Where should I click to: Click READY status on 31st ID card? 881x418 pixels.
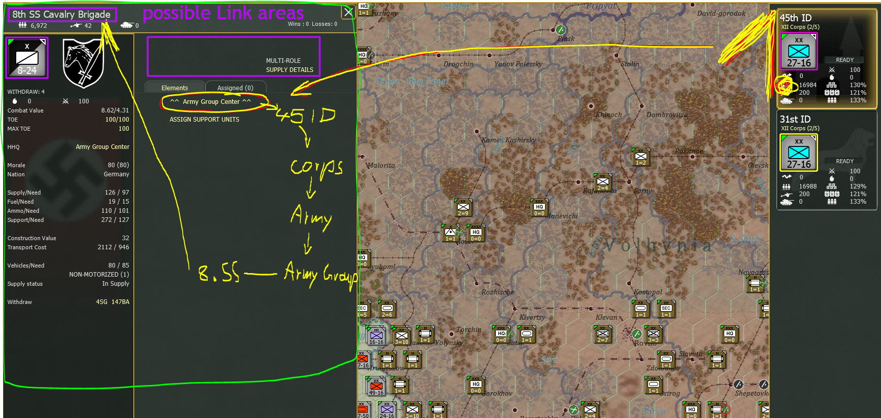pyautogui.click(x=845, y=161)
